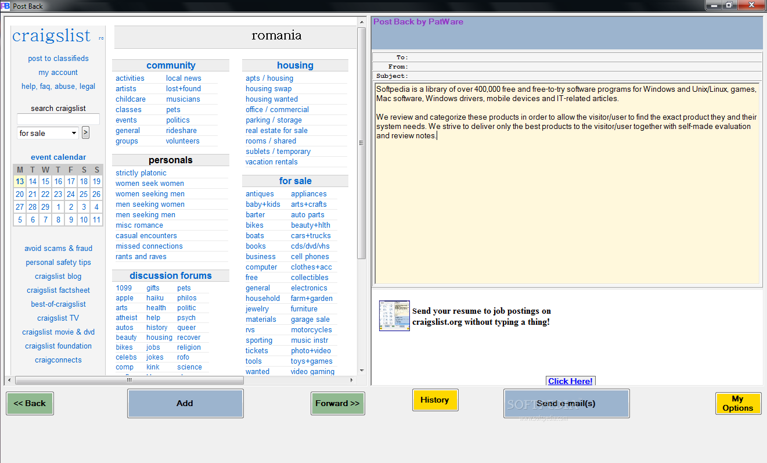
Task: Click in the Subject: field
Action: [585, 76]
